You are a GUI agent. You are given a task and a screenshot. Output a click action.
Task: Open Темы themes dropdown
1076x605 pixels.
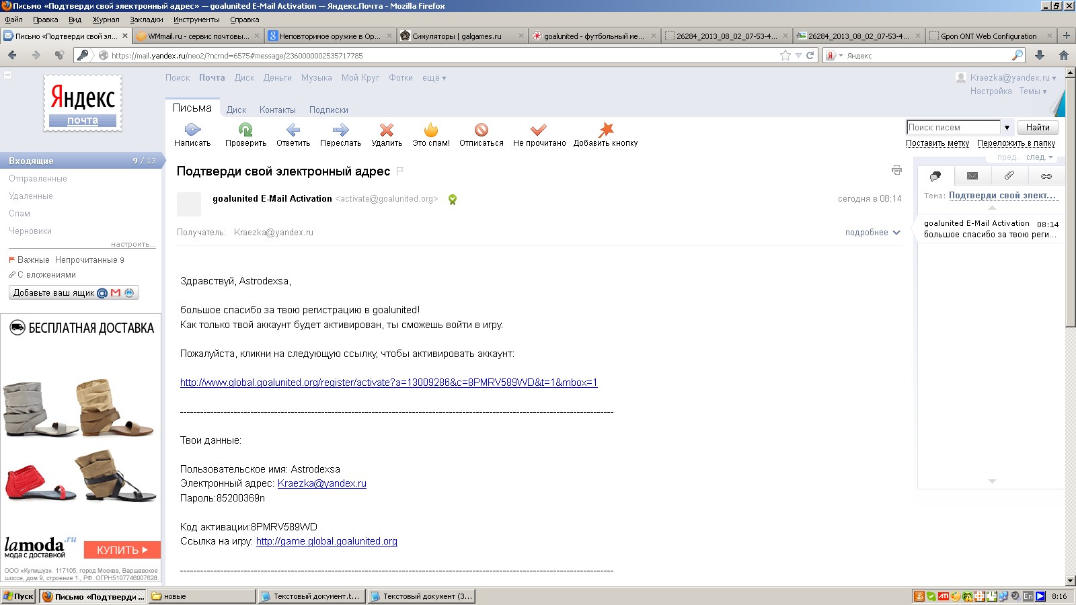(x=1033, y=91)
